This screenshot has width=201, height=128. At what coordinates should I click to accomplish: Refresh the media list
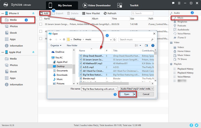[x=110, y=13]
